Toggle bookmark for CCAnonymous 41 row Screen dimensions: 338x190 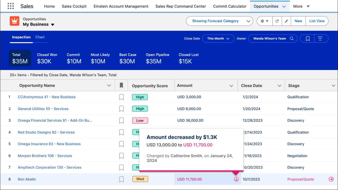click(121, 97)
